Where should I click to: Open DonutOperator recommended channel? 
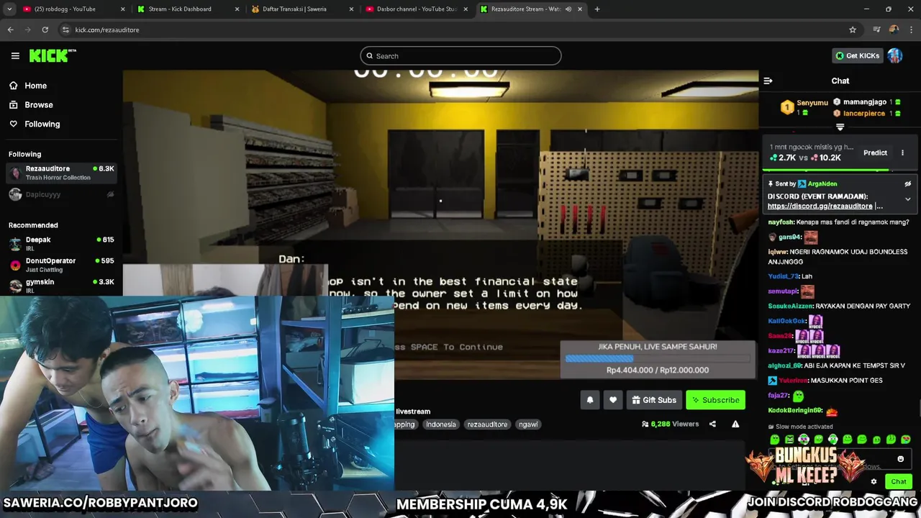pyautogui.click(x=61, y=265)
